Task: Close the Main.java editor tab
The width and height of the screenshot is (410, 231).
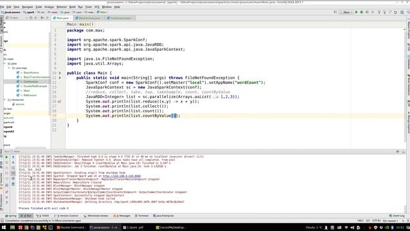Action: coord(70,18)
